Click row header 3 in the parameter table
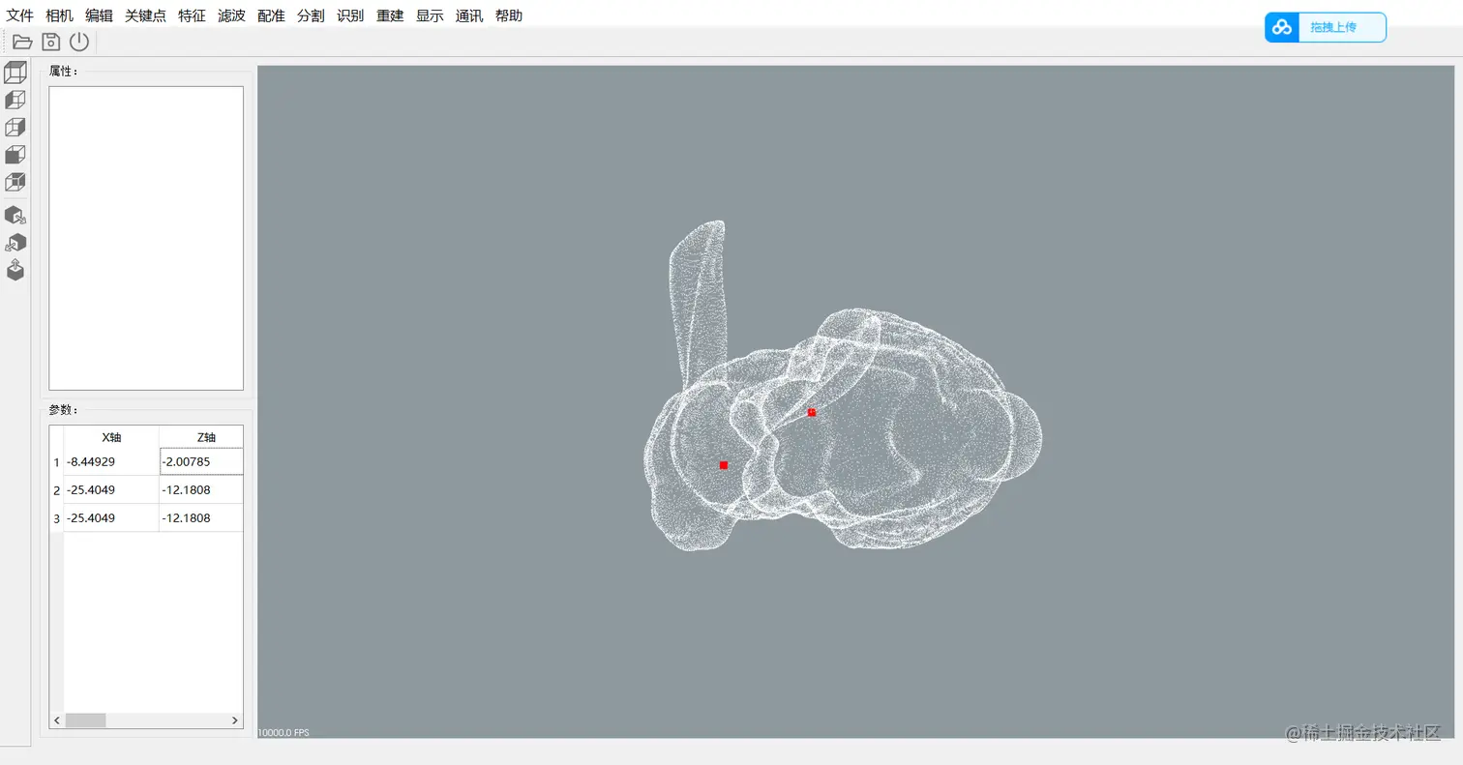This screenshot has width=1463, height=765. pos(56,518)
